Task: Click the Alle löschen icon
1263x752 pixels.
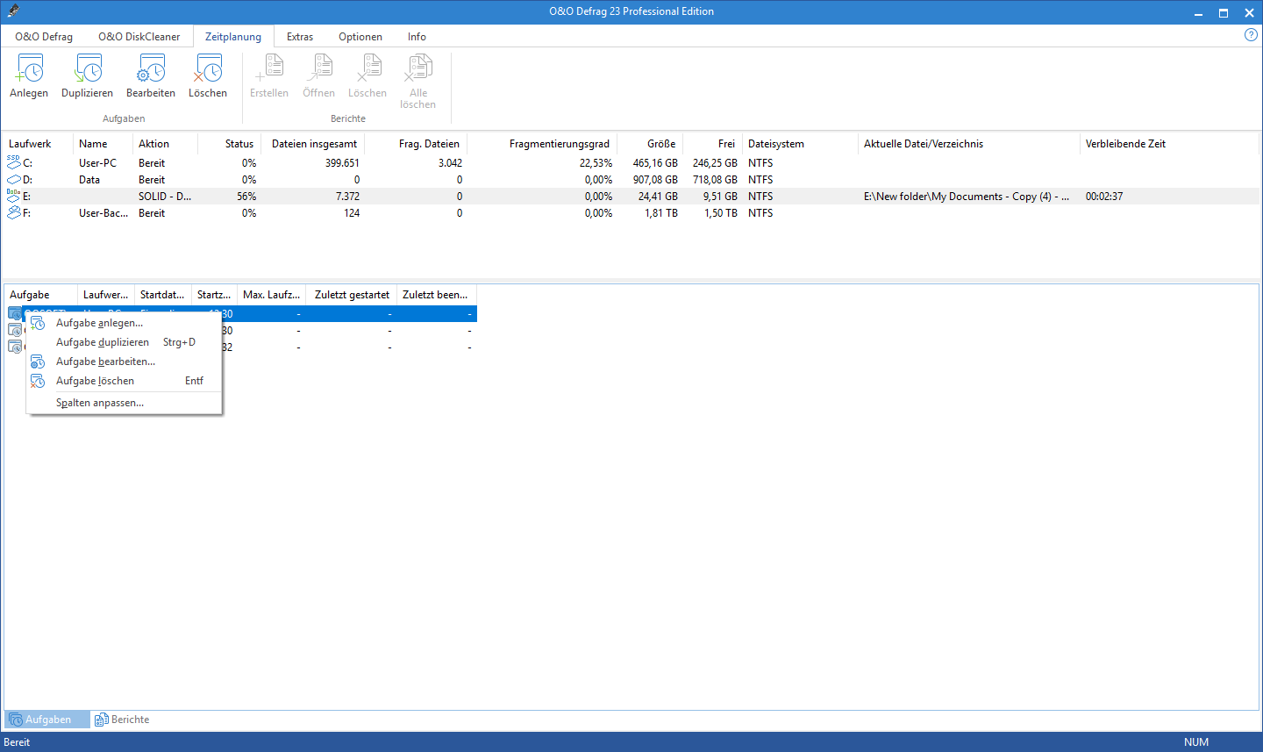Action: pyautogui.click(x=418, y=69)
